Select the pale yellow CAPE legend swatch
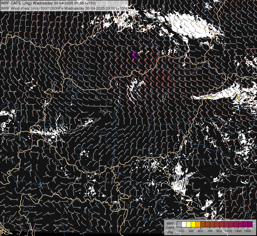The image size is (257, 236). (x=189, y=224)
